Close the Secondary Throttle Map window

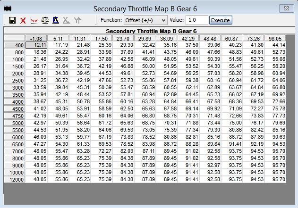tap(284, 8)
